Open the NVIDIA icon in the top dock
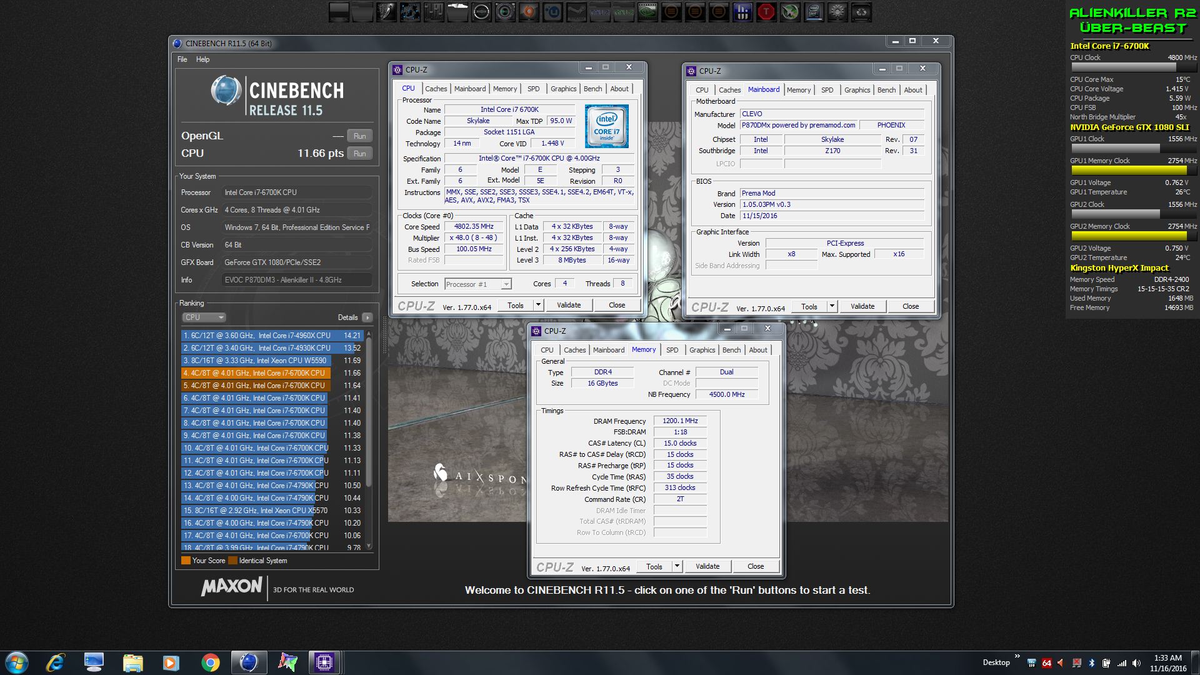This screenshot has height=675, width=1200. pos(647,12)
